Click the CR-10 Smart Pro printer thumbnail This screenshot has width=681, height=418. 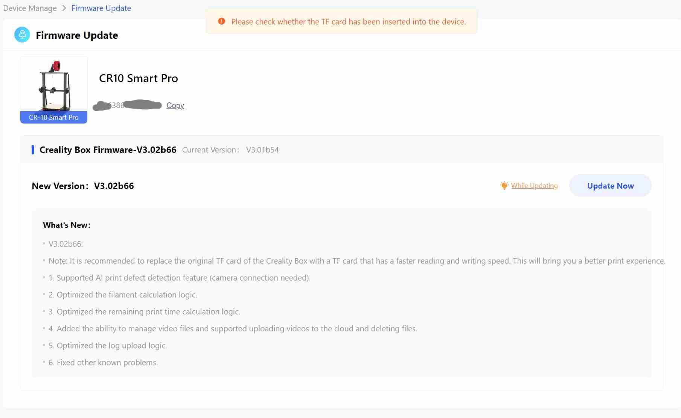pyautogui.click(x=54, y=86)
